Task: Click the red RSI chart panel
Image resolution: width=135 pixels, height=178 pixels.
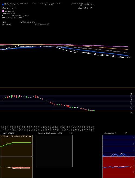Action: (x=119, y=167)
